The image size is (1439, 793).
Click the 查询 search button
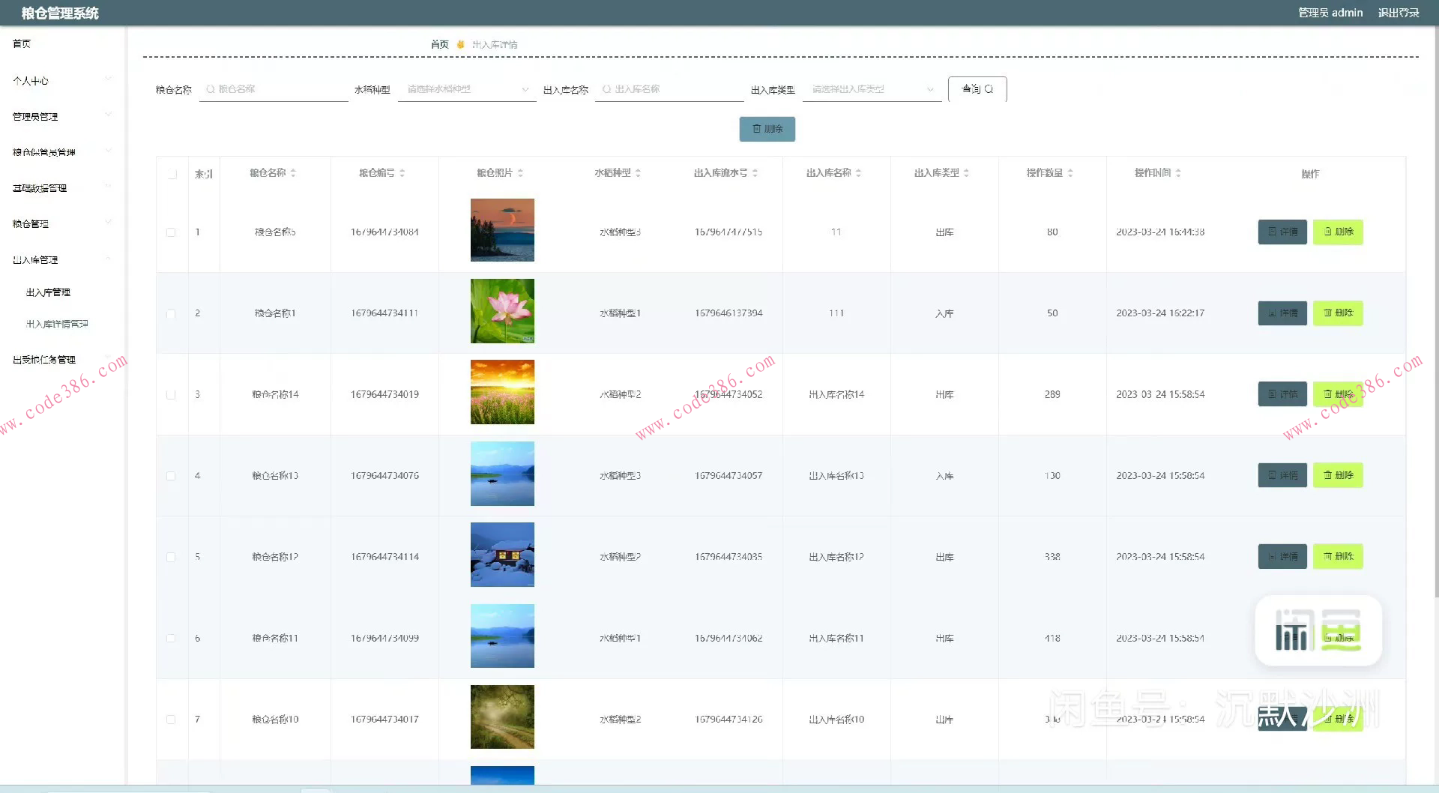coord(977,89)
